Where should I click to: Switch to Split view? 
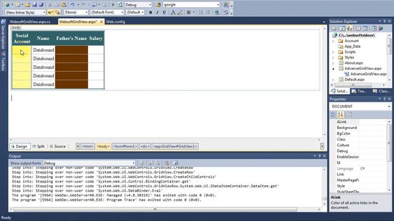point(38,146)
